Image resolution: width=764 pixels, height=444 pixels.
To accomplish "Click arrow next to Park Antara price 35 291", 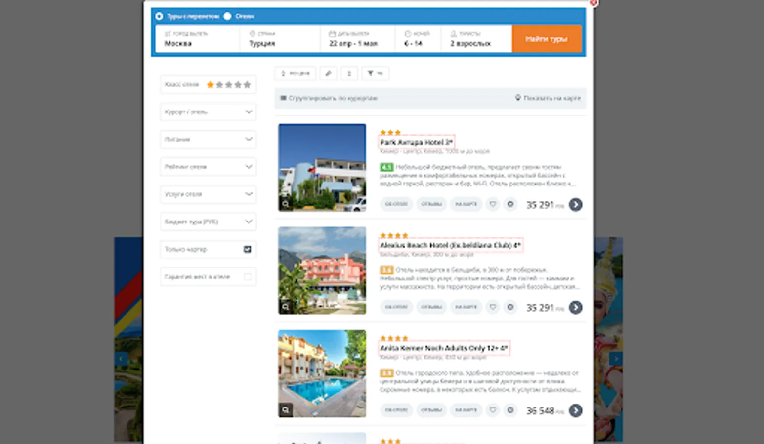I will pos(576,204).
